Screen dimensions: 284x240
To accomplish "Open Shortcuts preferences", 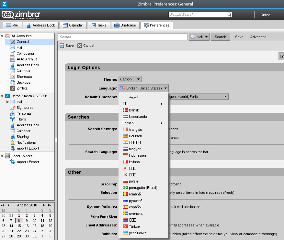I will pyautogui.click(x=24, y=77).
